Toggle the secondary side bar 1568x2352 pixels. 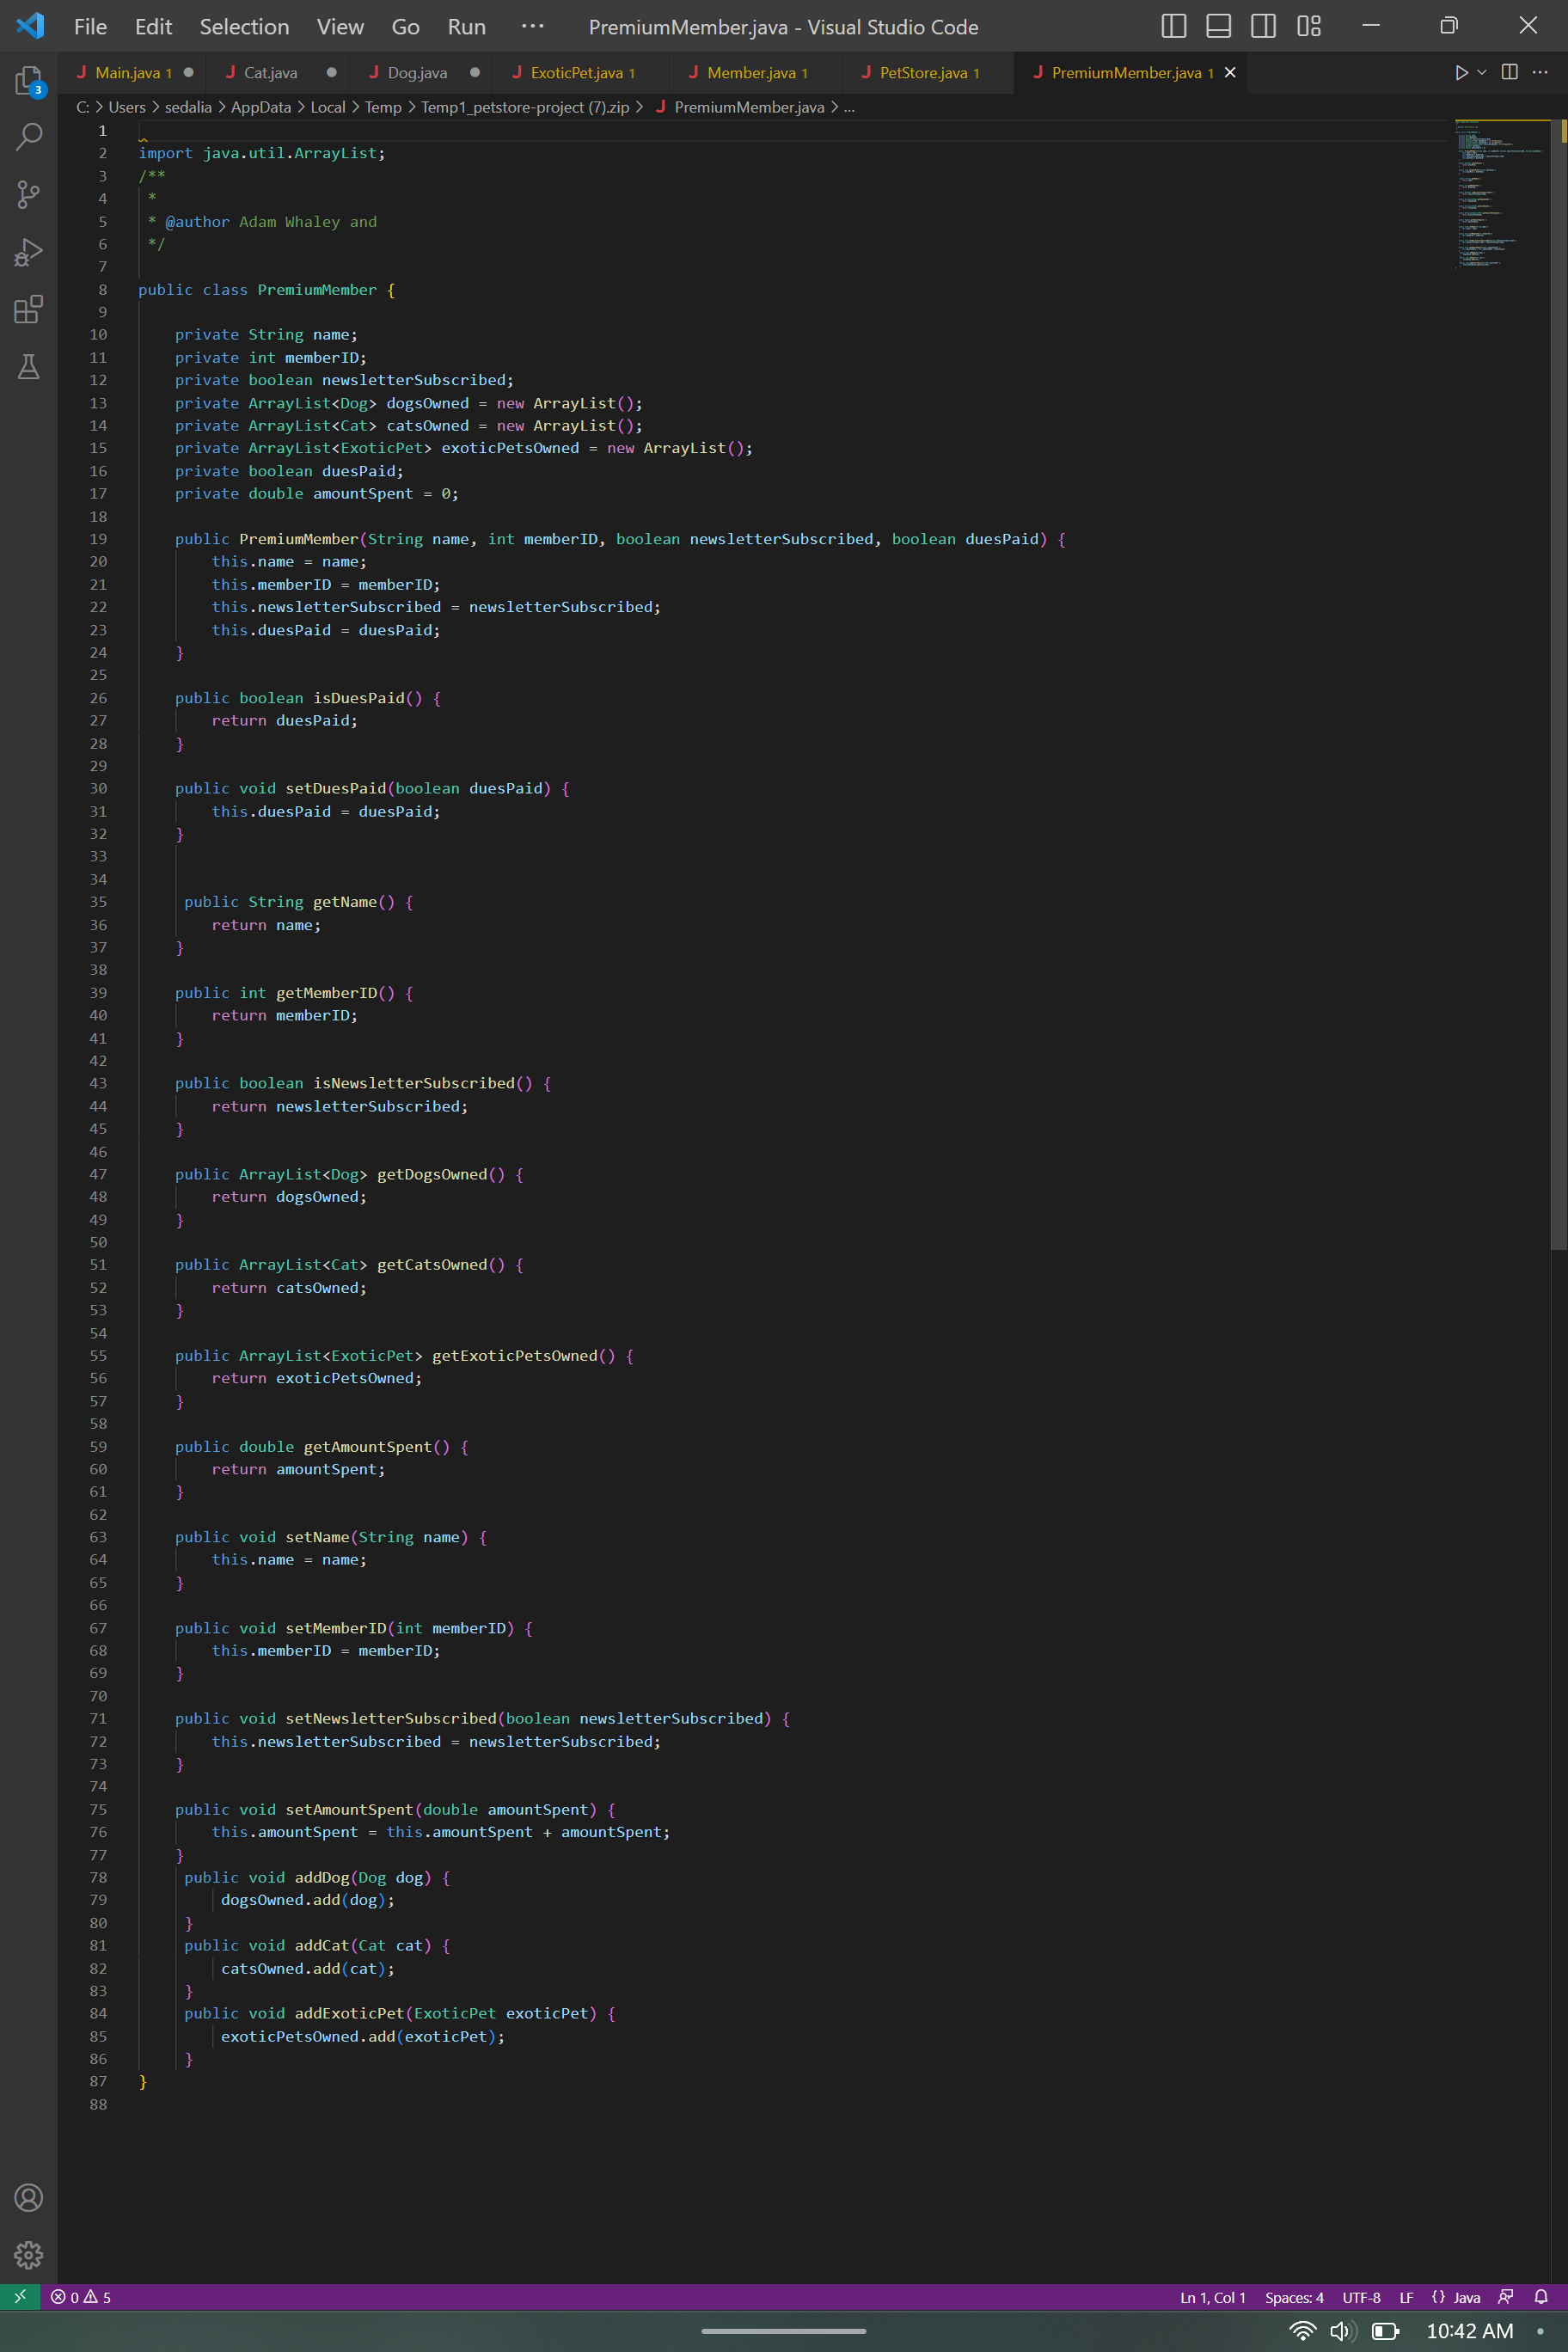pos(1263,27)
